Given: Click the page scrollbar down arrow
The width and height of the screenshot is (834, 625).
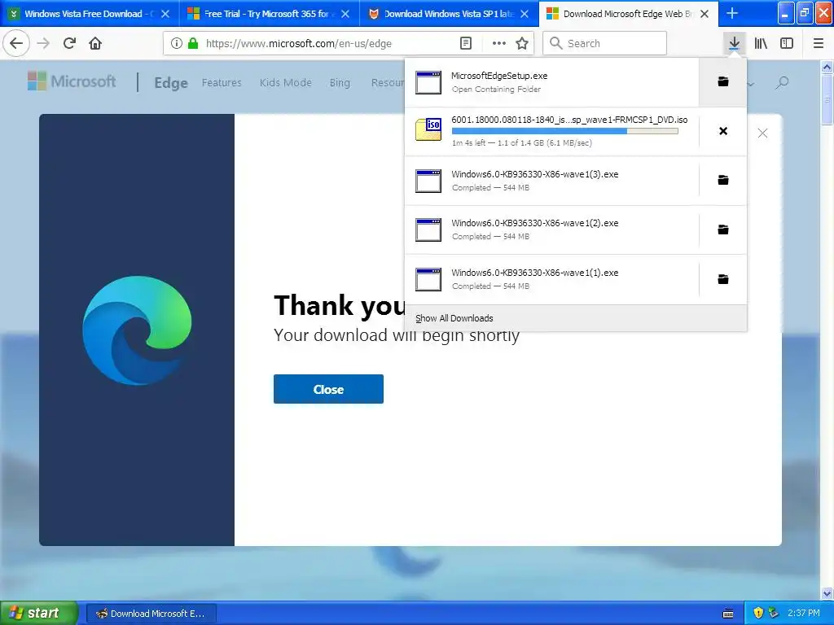Looking at the screenshot, I should pyautogui.click(x=827, y=593).
